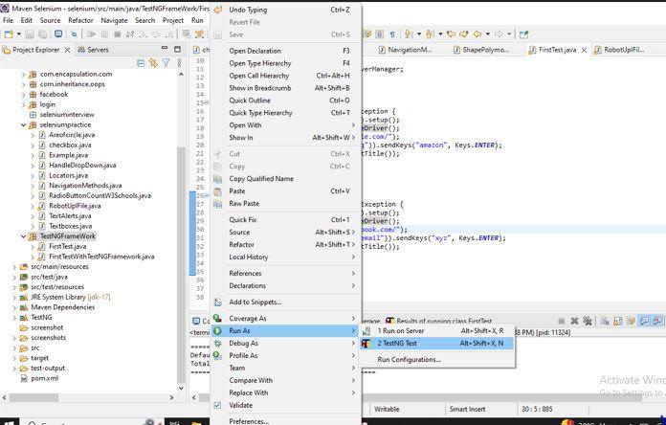Screen dimensions: 666x425
Task: Click Project Explorer vertical scrollbar thumb
Action: 181,263
